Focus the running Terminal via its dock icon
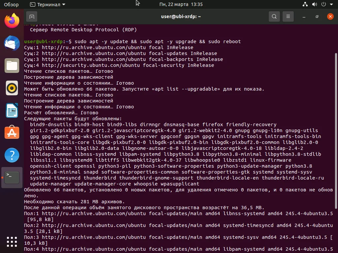Image resolution: width=338 pixels, height=253 pixels. click(12, 177)
